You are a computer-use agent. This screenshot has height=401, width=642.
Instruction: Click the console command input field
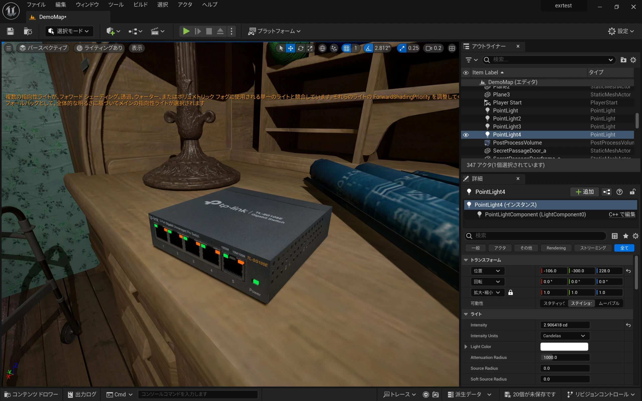click(x=198, y=394)
